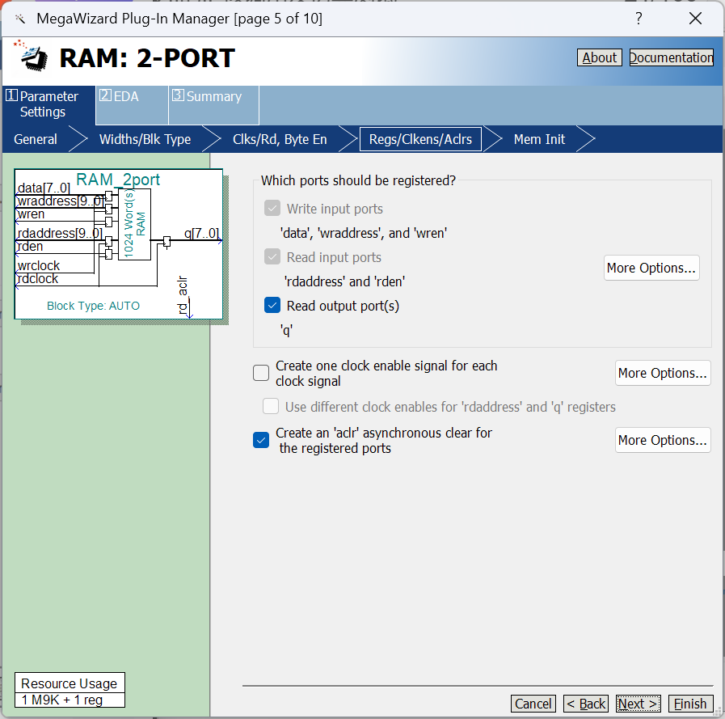
Task: Go back with the Back button
Action: (586, 704)
